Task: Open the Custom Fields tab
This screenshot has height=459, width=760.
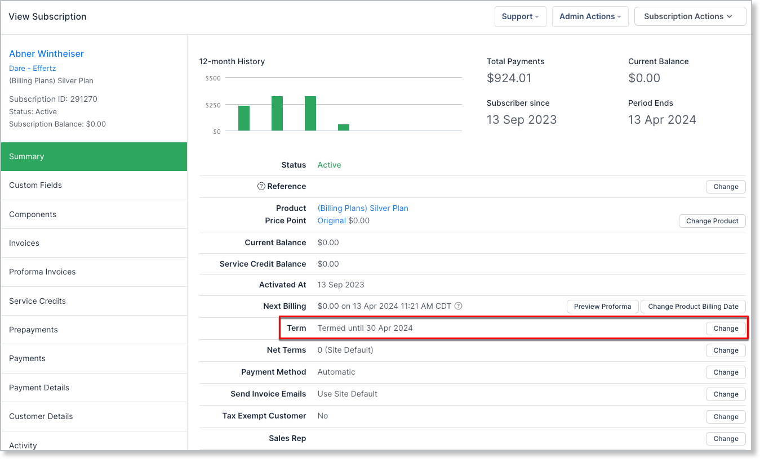Action: (35, 185)
